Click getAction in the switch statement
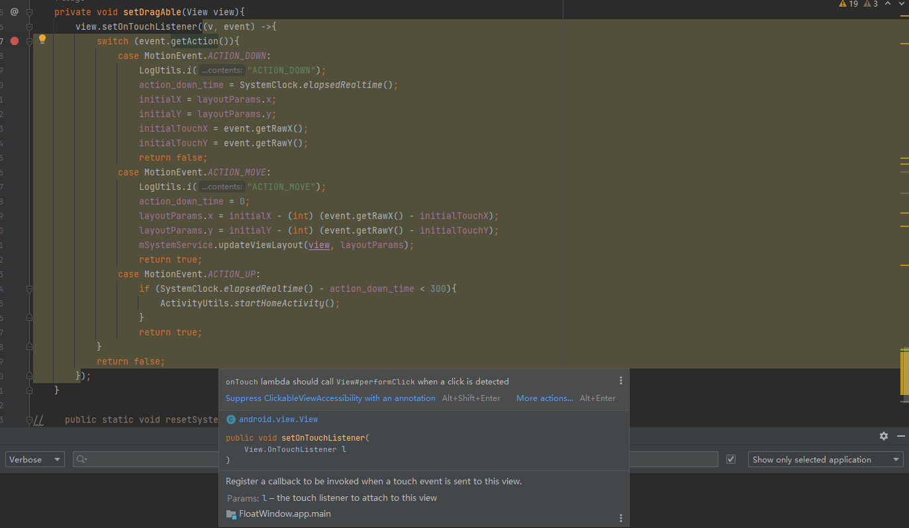 tap(195, 41)
